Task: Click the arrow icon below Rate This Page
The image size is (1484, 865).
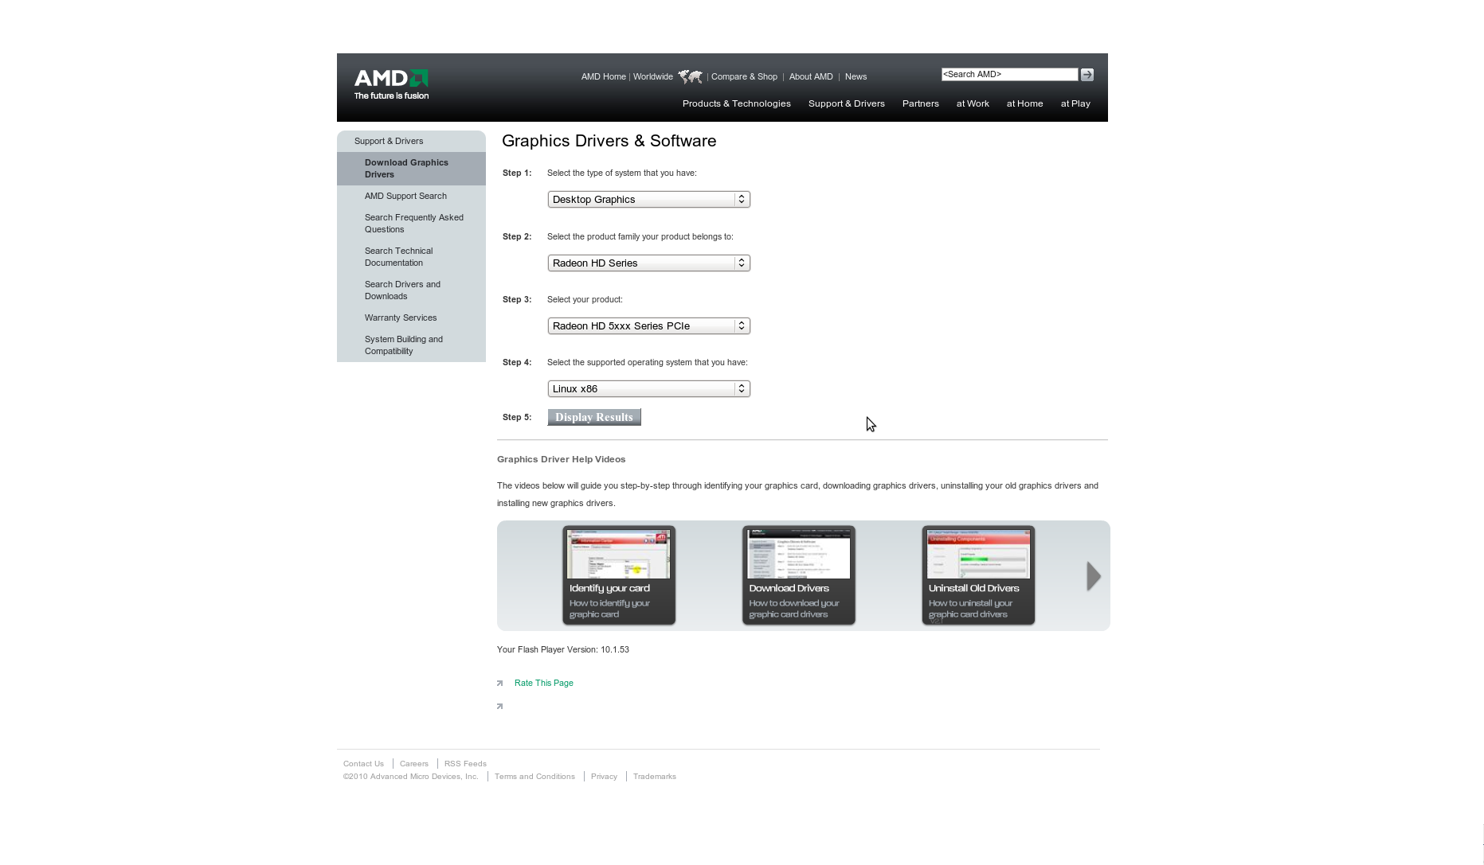Action: (x=500, y=707)
